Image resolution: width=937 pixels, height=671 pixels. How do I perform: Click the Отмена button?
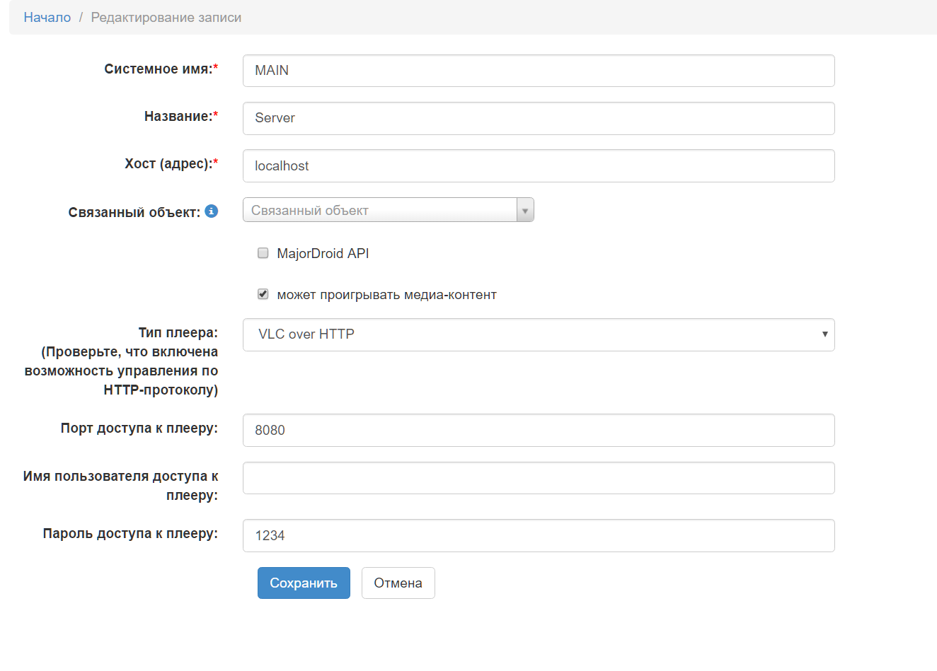(398, 583)
